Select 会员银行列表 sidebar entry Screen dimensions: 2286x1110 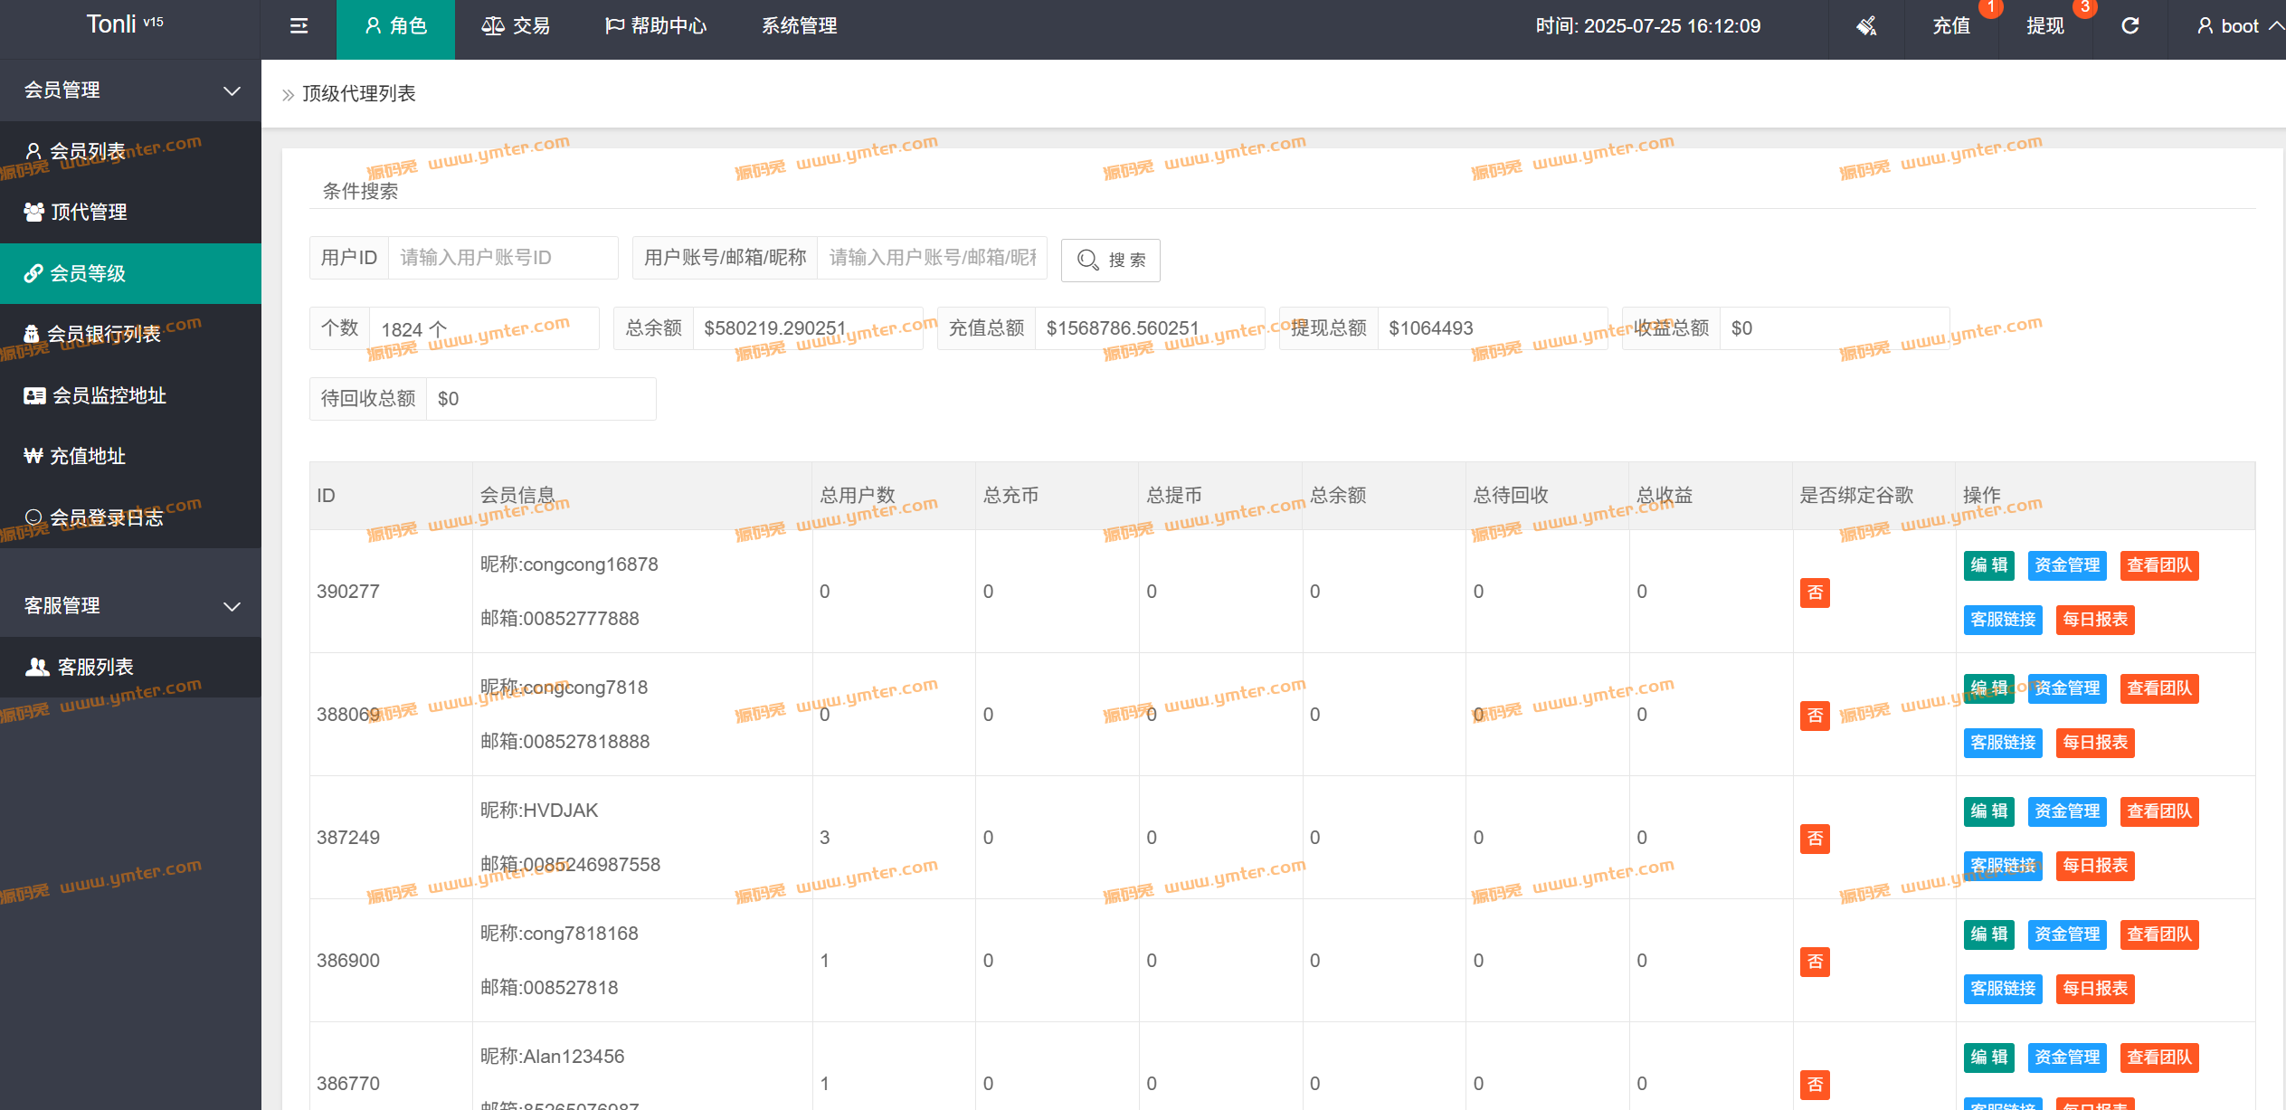point(102,334)
